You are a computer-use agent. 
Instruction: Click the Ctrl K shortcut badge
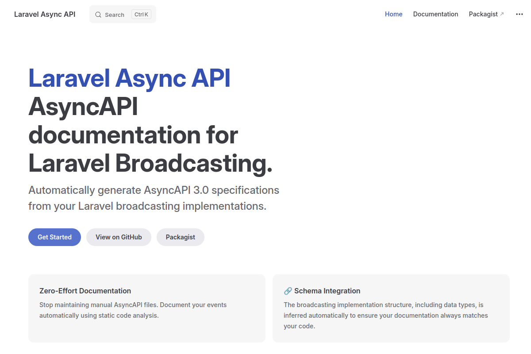tap(142, 15)
